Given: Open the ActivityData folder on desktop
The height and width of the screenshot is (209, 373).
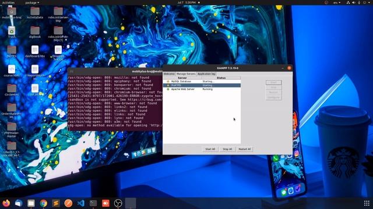Looking at the screenshot, I should click(x=35, y=13).
